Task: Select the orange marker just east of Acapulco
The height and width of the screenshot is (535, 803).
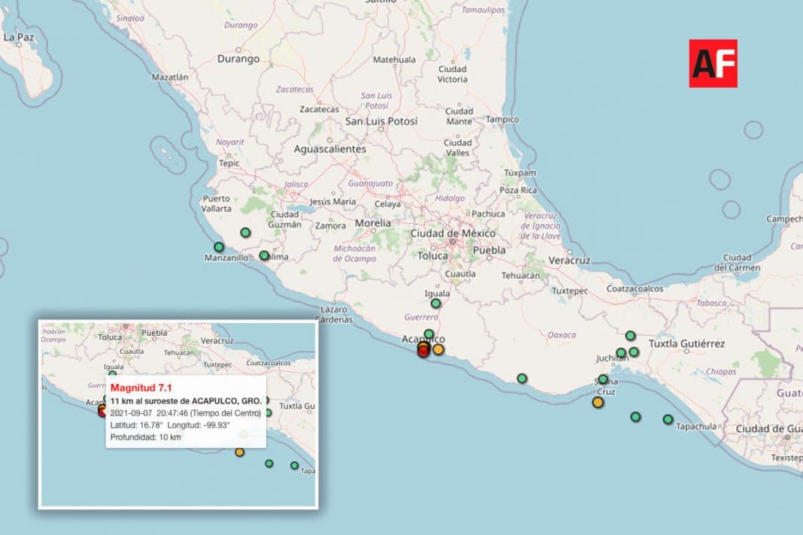Action: pyautogui.click(x=438, y=349)
